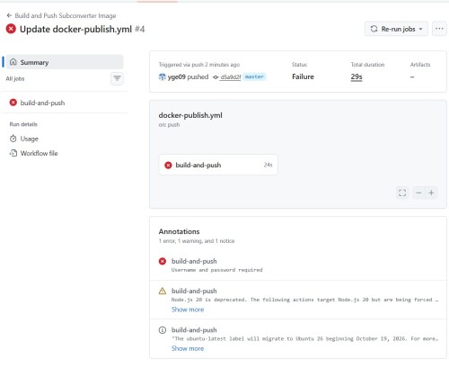Click 'docker-publish.yml' workflow heading

coord(190,115)
